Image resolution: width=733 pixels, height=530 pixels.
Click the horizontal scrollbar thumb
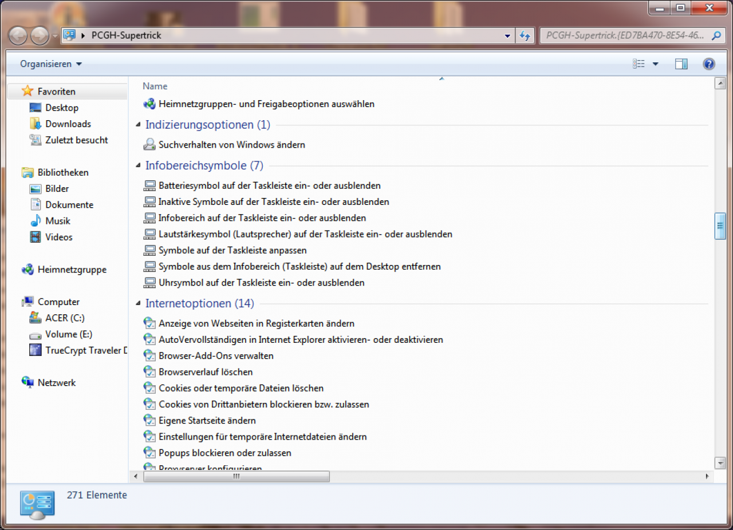237,476
